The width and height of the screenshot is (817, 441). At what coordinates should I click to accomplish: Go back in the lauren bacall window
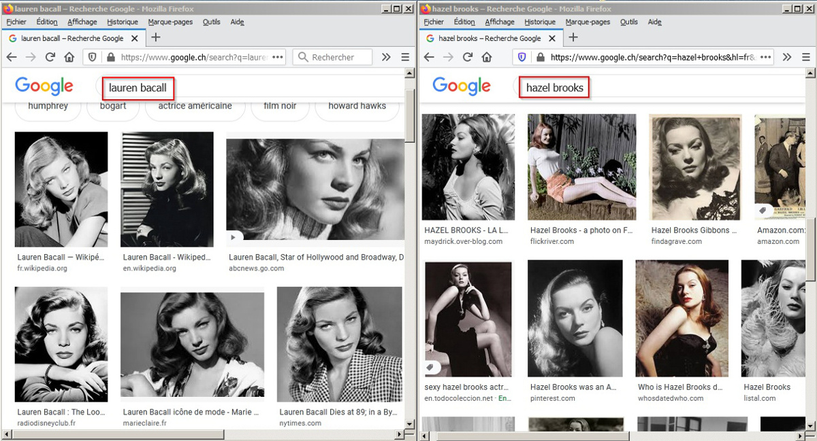(12, 57)
